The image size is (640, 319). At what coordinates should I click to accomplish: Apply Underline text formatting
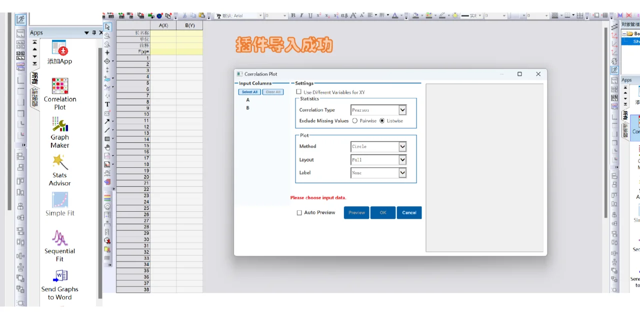[x=310, y=15]
